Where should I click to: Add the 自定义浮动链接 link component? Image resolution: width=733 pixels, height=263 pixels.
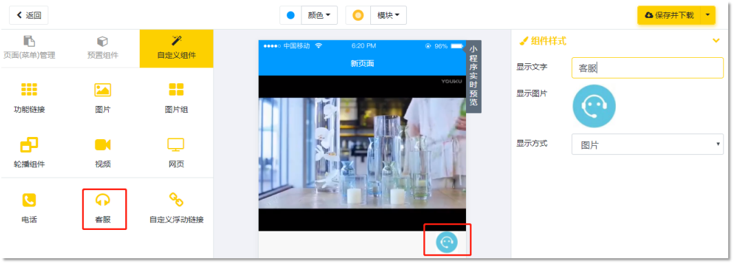pos(176,208)
